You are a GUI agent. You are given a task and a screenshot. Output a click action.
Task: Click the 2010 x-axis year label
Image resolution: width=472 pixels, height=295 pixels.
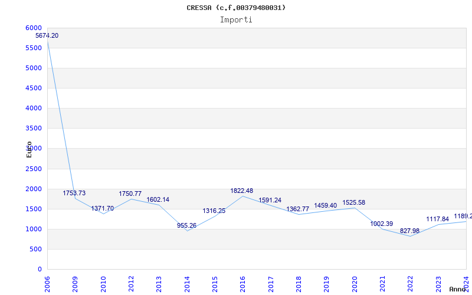pyautogui.click(x=103, y=284)
